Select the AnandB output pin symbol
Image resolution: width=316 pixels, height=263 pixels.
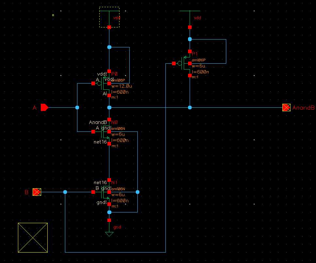click(x=286, y=108)
